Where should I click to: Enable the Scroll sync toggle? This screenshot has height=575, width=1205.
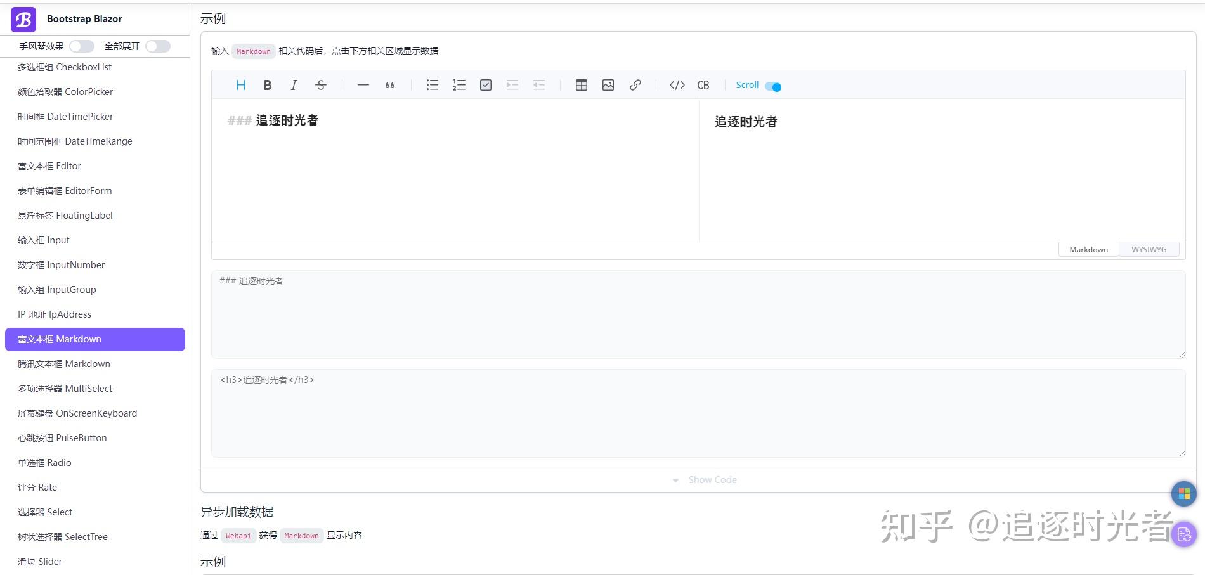tap(772, 86)
